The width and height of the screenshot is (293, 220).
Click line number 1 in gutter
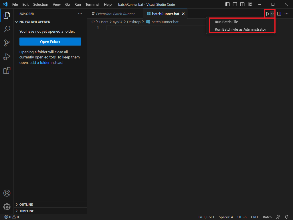click(x=98, y=28)
